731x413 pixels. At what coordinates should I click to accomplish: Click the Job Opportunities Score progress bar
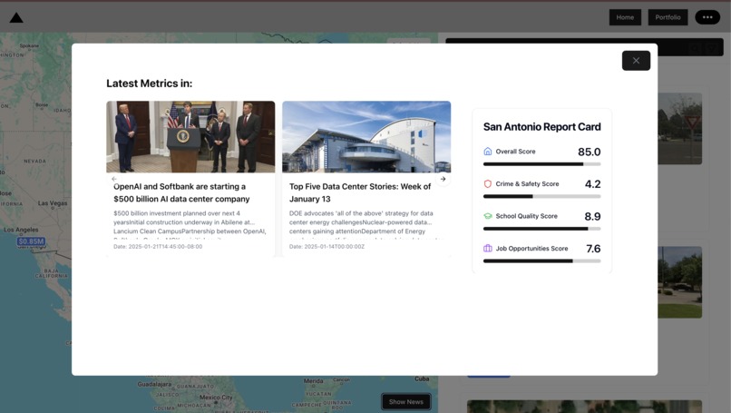coord(541,261)
